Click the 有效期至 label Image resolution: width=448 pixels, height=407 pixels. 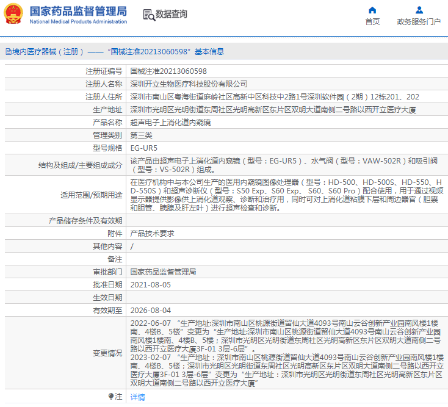coord(107,311)
